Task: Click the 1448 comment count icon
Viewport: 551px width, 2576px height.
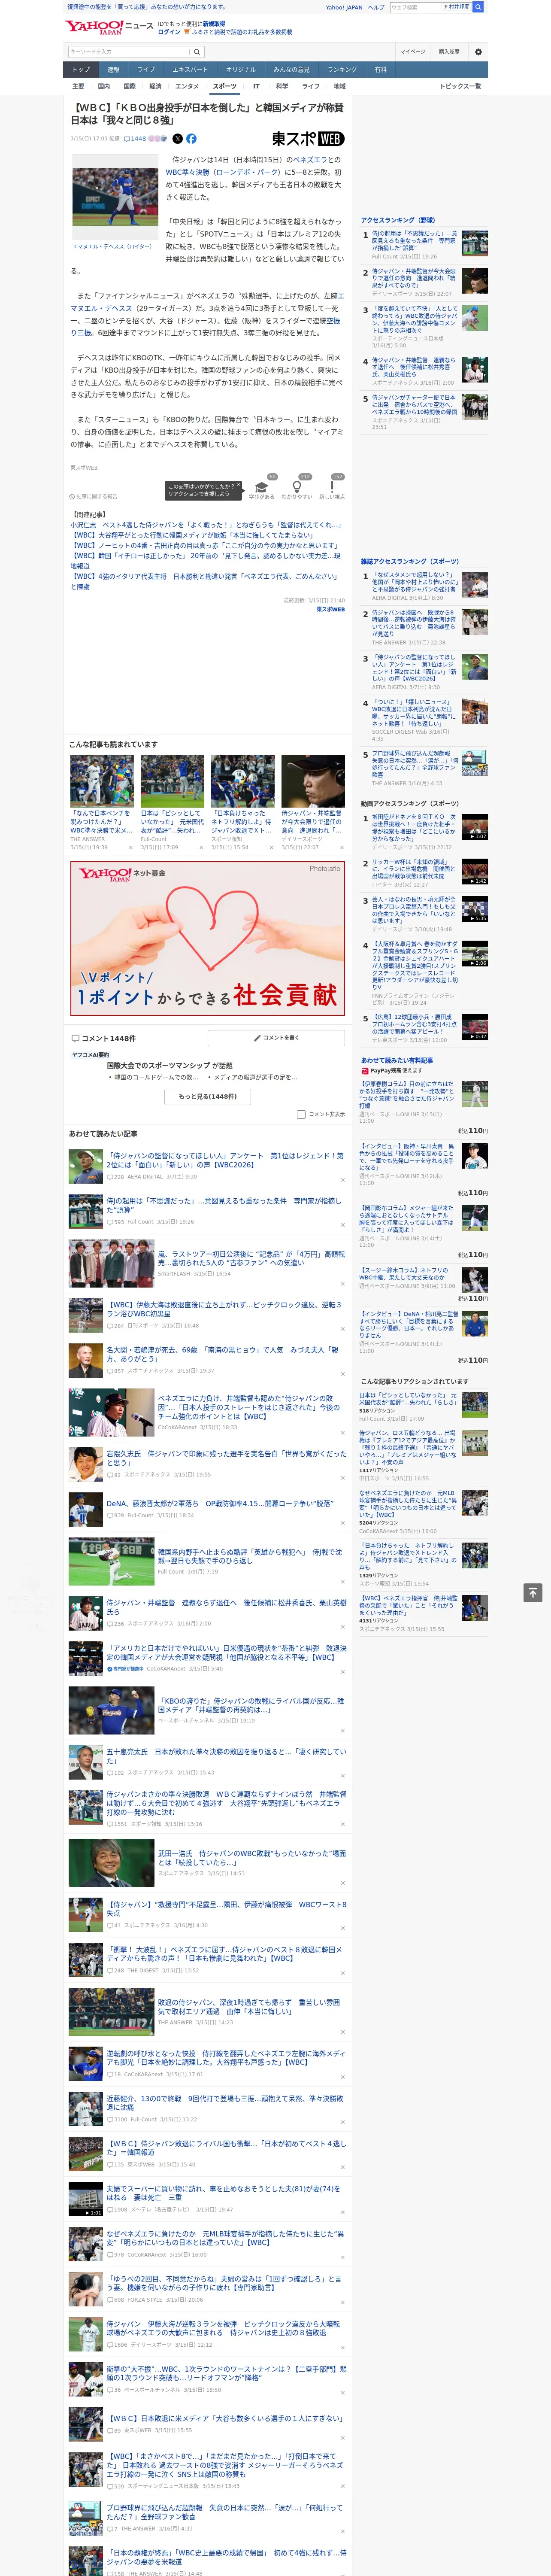Action: [135, 139]
